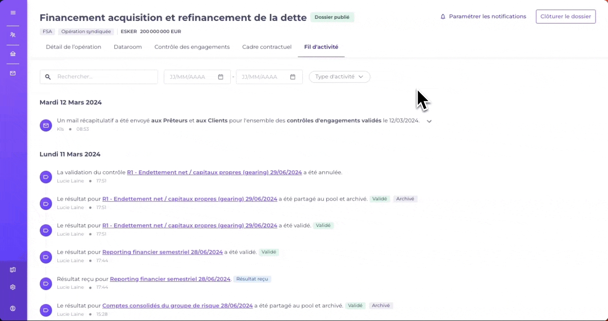Open Reporting financier semestriel link in Résultat reçu entry

(x=170, y=279)
